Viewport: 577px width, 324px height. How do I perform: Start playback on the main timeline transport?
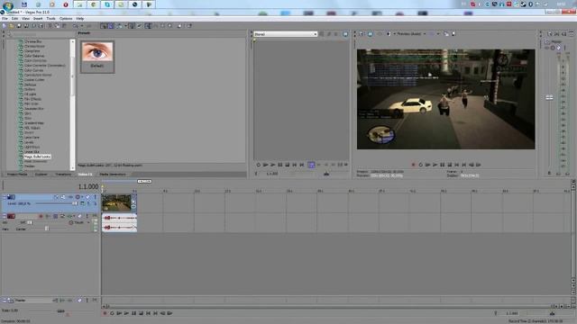click(126, 313)
